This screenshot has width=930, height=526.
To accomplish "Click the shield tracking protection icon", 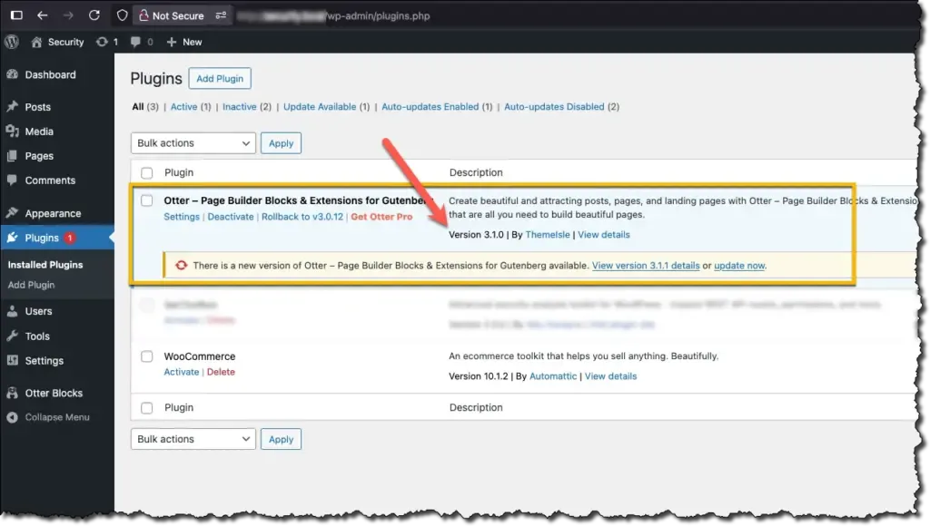I will [123, 15].
